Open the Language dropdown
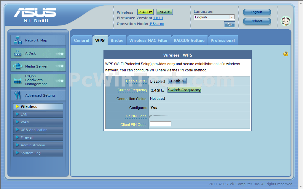The width and height of the screenshot is (303, 189). pos(214,17)
